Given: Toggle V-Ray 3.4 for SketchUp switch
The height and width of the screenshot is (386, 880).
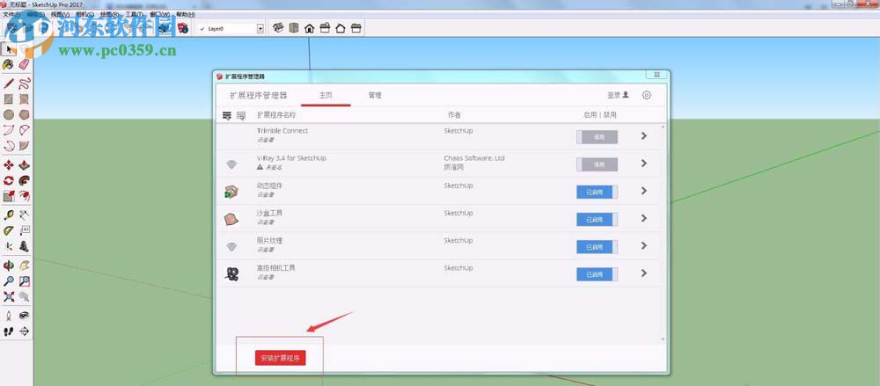Looking at the screenshot, I should (x=598, y=164).
